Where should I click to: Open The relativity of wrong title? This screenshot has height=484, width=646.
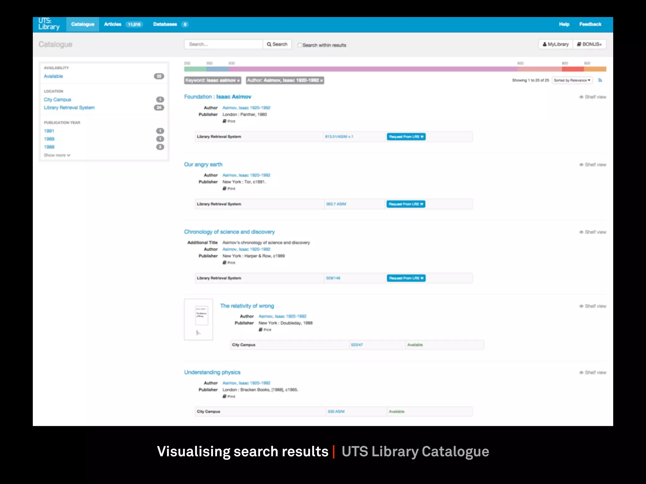pyautogui.click(x=247, y=306)
